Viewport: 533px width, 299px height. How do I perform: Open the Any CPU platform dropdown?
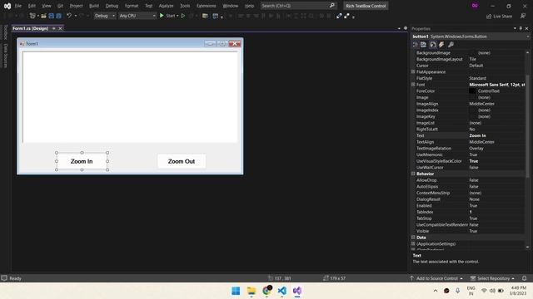click(137, 16)
